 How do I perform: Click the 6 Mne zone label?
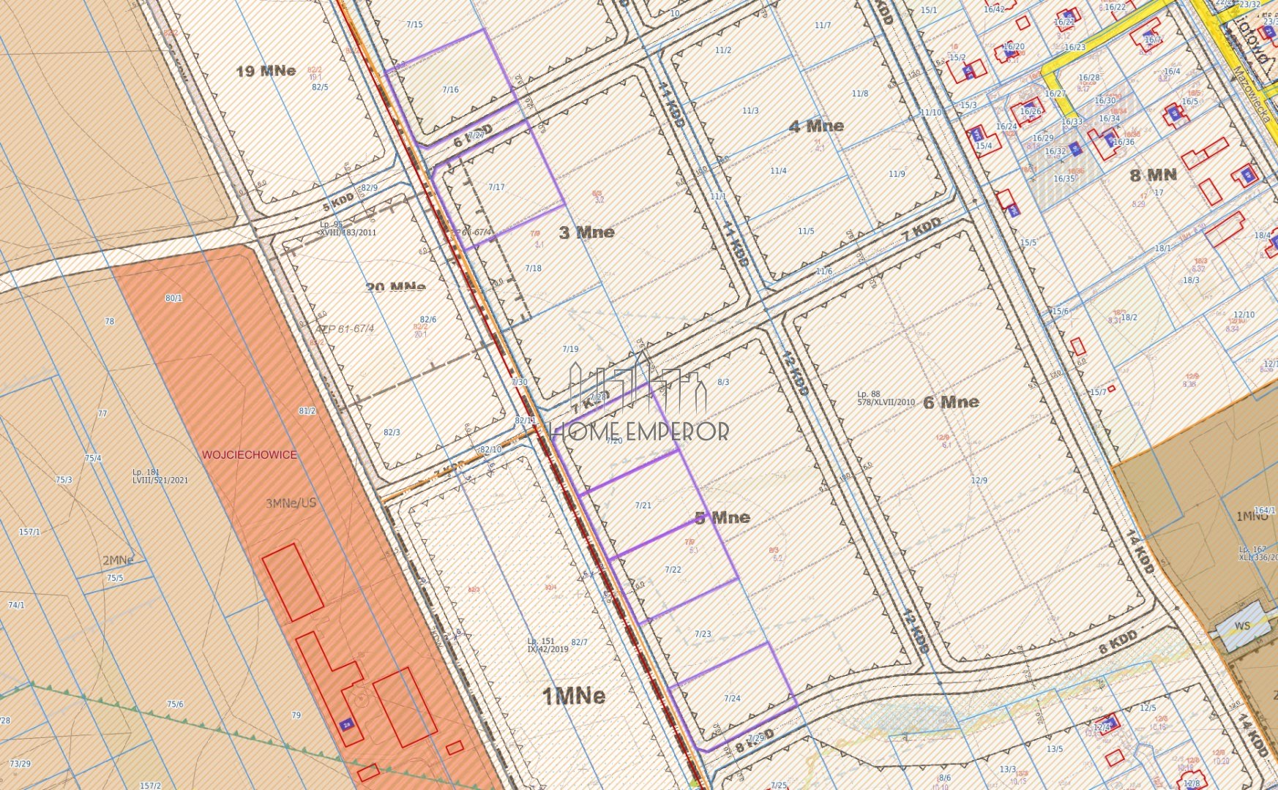tap(951, 402)
